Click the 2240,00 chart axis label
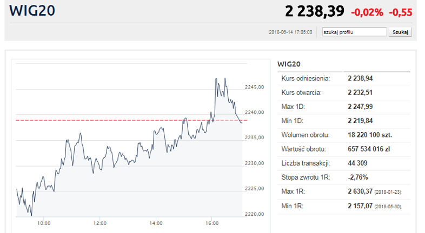The image size is (425, 233). tap(254, 112)
